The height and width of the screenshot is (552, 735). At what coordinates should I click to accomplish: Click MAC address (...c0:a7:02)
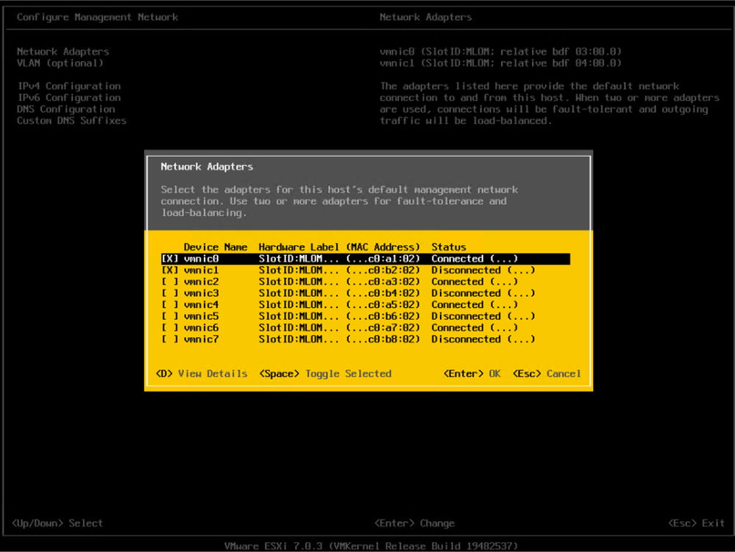(x=383, y=327)
